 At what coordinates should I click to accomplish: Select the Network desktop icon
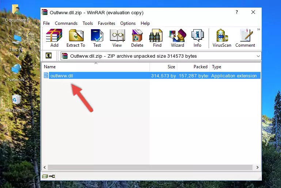[x=16, y=73]
